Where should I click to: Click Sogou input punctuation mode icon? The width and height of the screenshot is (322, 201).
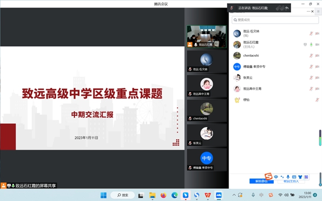[282, 177]
